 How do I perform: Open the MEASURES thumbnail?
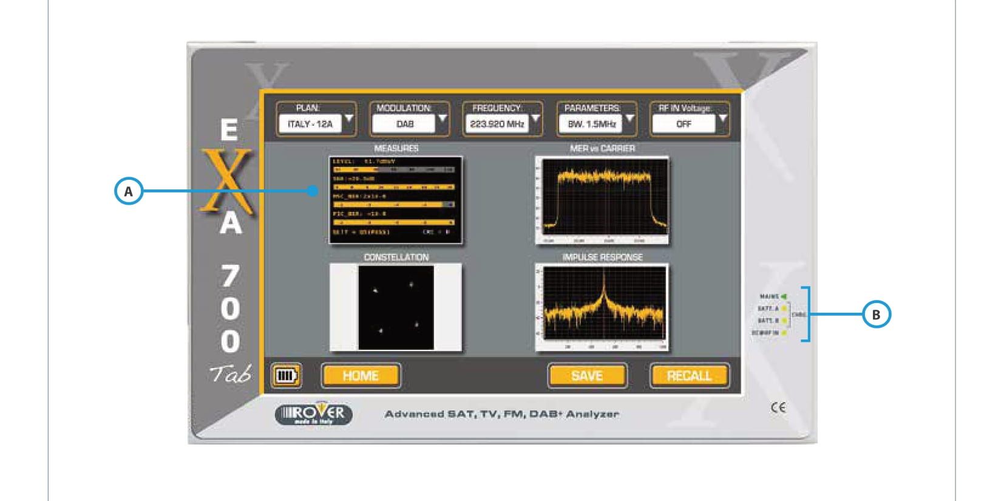point(396,200)
